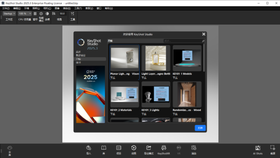The width and height of the screenshot is (280, 158).
Task: Close the KeyShot Studio welcome dialog
Action: 203,34
